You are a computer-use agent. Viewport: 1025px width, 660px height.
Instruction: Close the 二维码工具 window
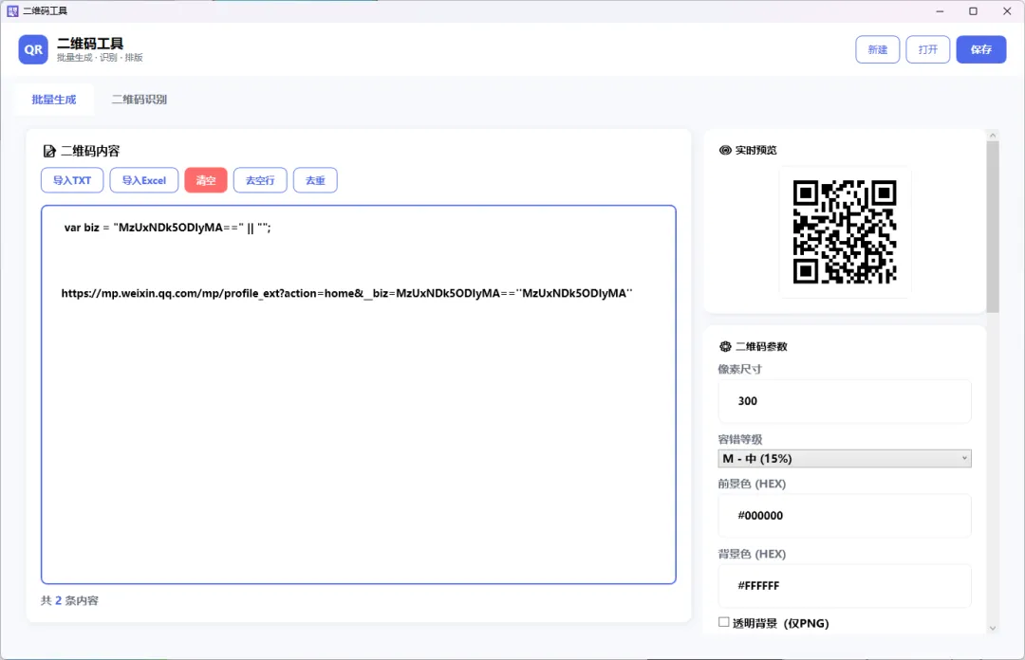click(x=1007, y=11)
